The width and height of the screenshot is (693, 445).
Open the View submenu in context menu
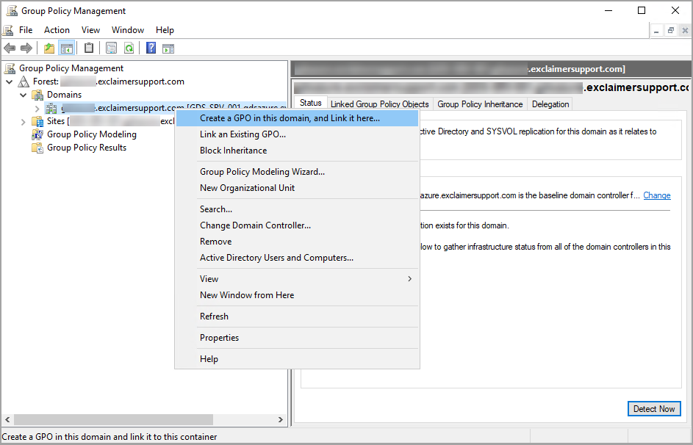[x=296, y=279]
